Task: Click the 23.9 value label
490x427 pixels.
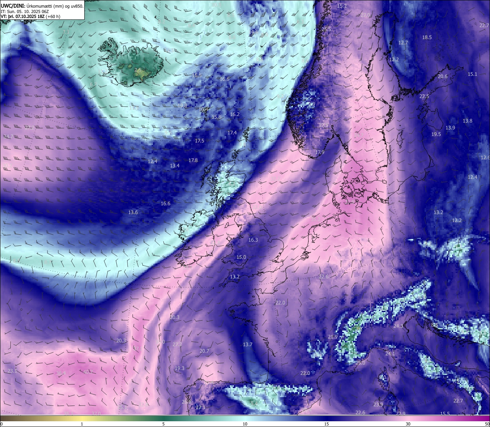Action: [x=378, y=405]
